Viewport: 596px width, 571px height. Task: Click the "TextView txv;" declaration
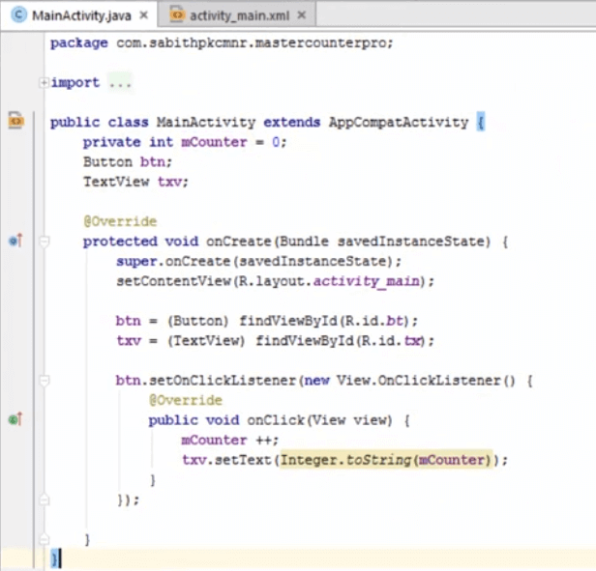[x=135, y=182]
